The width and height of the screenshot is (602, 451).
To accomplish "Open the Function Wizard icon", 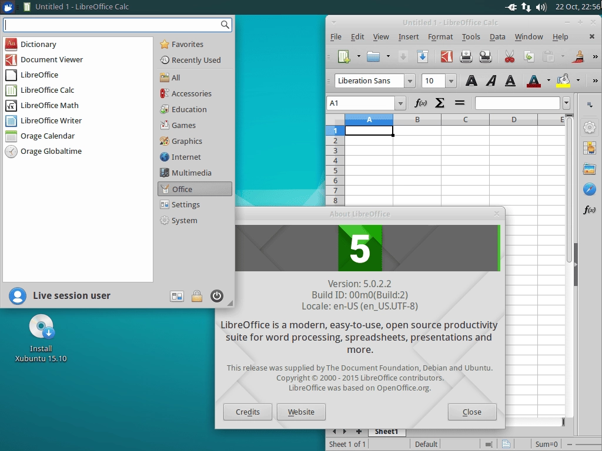I will 421,103.
